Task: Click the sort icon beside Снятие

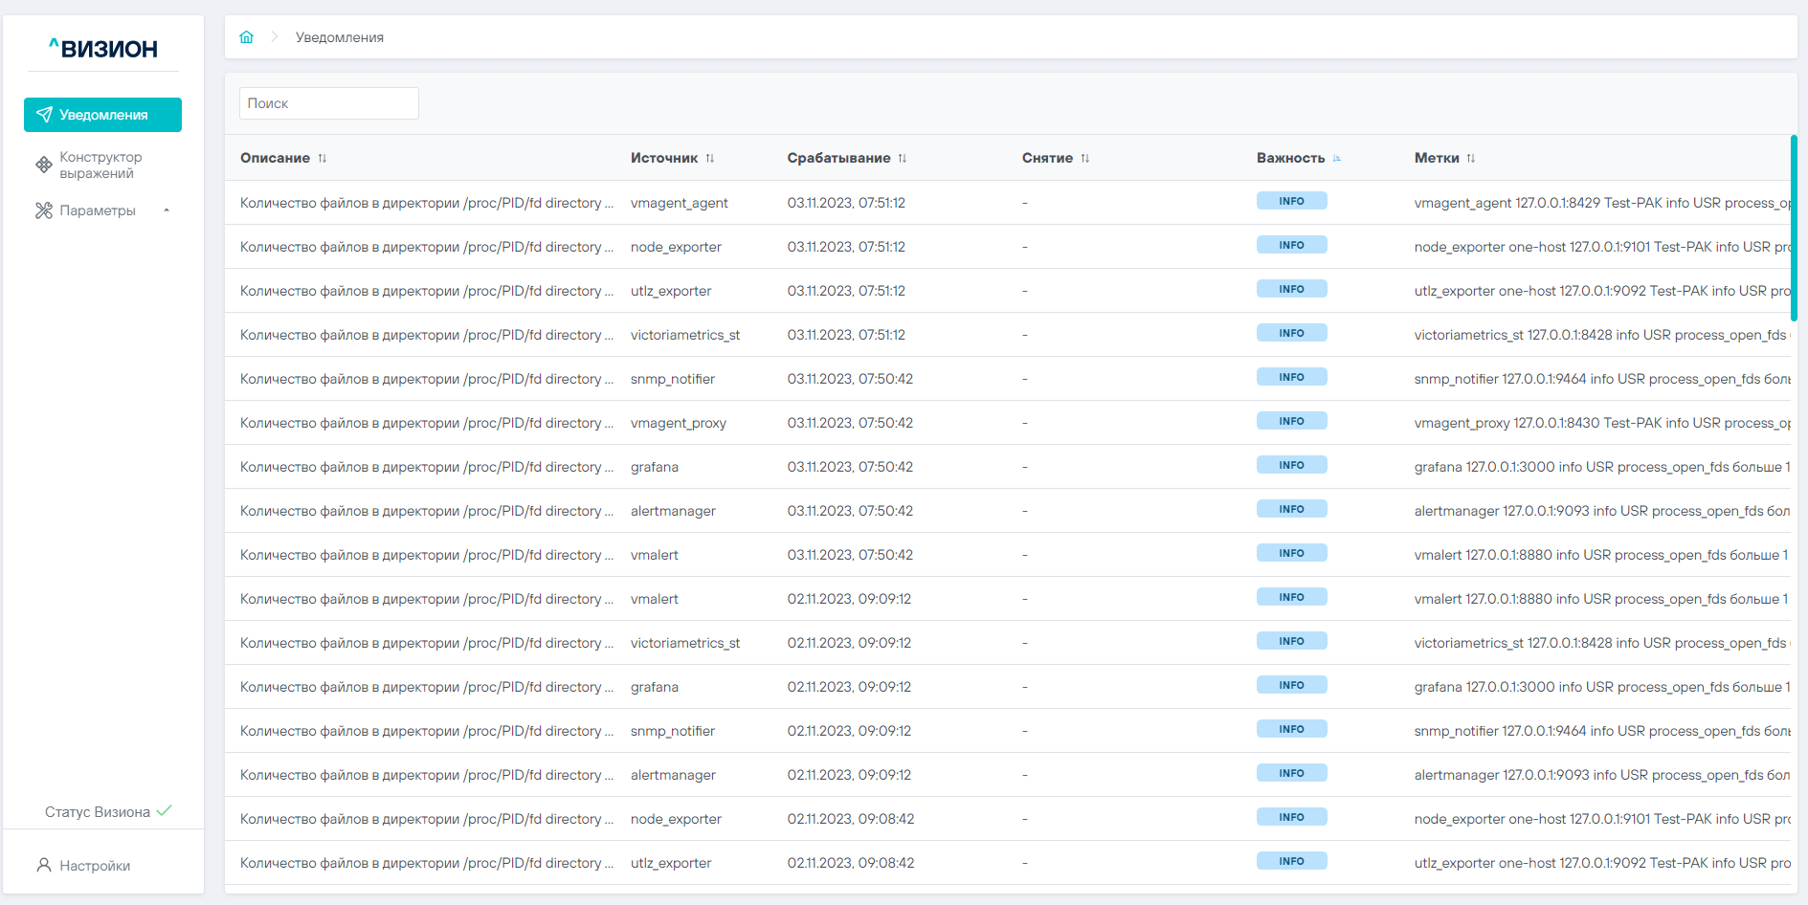Action: (x=1085, y=159)
